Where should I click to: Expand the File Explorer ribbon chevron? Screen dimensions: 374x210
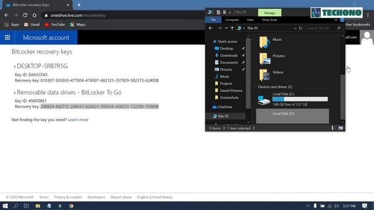pos(336,20)
